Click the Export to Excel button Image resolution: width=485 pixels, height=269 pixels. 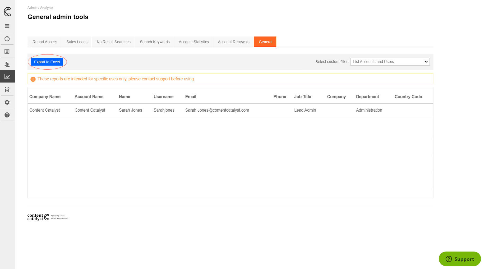click(x=47, y=62)
